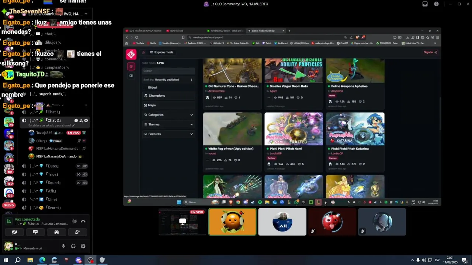Reload the streamed browser page
This screenshot has height=265, width=472.
pos(137,37)
